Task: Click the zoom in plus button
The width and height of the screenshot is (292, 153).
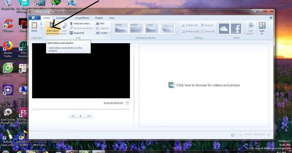Action: click(268, 135)
